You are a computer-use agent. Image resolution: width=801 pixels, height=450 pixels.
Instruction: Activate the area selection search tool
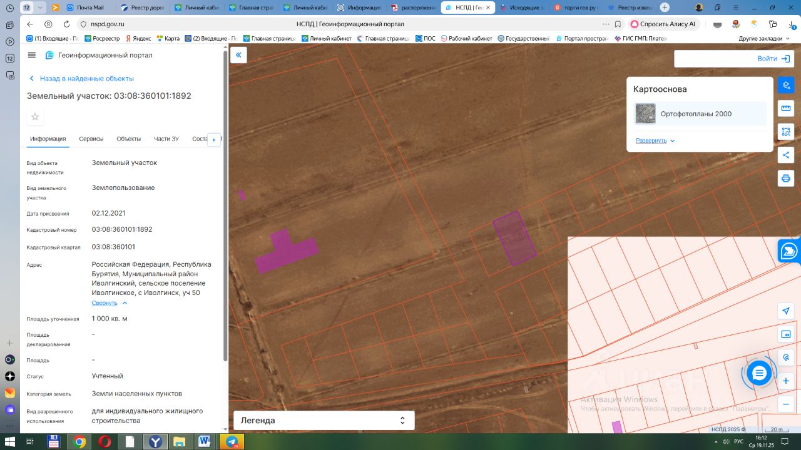pyautogui.click(x=786, y=132)
